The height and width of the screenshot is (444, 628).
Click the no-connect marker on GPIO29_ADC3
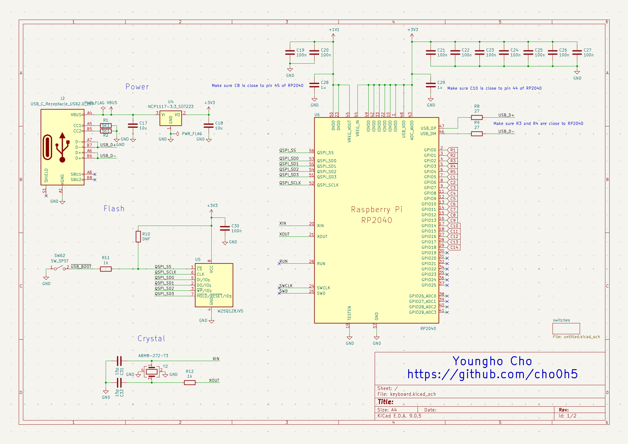(447, 312)
